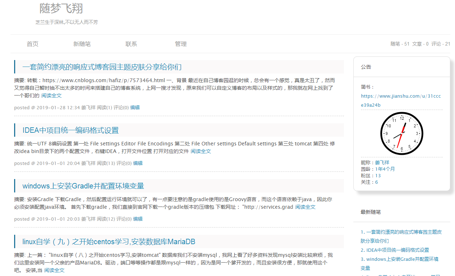Image resolution: width=455 pixels, height=276 pixels.
Task: Open sidebar entry 2. IDEA中项目统一编码格式设置
Action: coord(395,250)
